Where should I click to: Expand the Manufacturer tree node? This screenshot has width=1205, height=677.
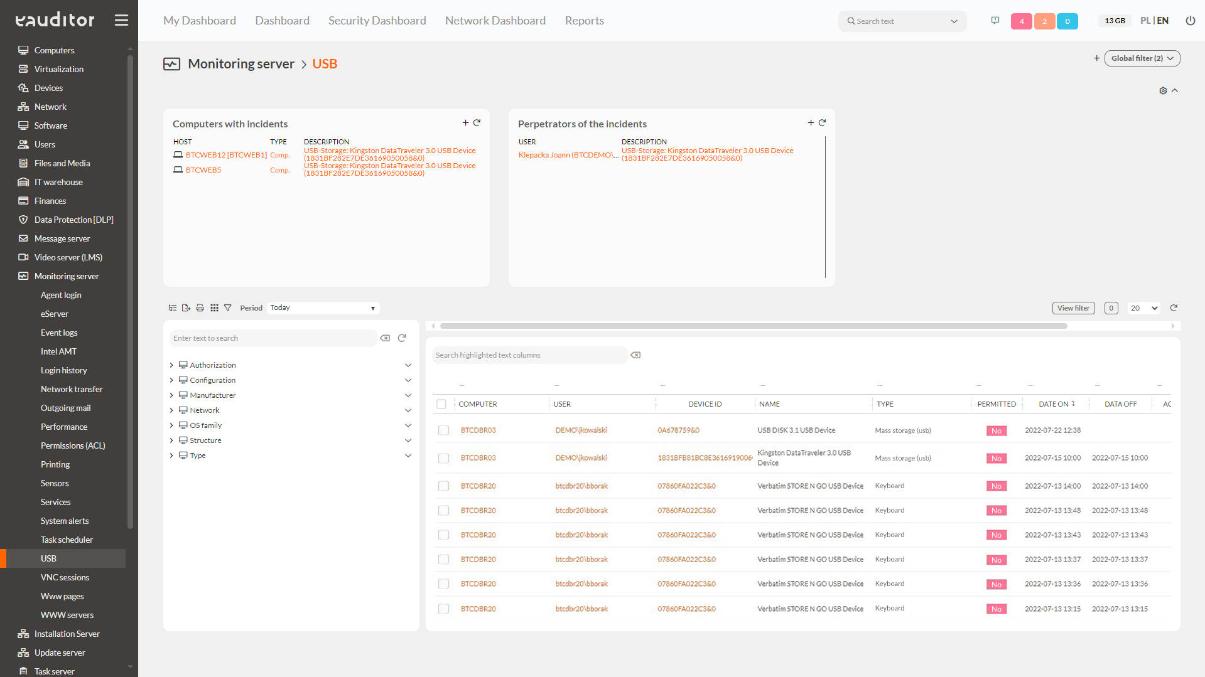171,395
